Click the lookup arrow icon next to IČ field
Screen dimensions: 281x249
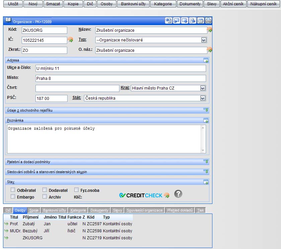71,40
